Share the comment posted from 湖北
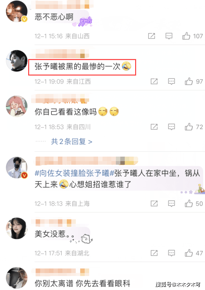205x290 pixels. (154, 253)
